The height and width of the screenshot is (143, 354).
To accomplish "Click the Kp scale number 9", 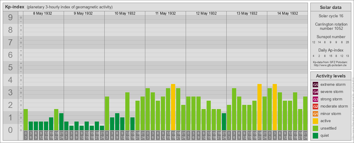I will pyautogui.click(x=10, y=18).
